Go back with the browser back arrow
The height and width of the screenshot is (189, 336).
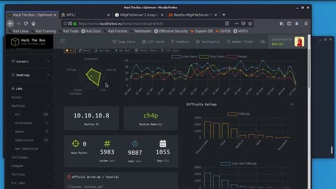pos(10,24)
